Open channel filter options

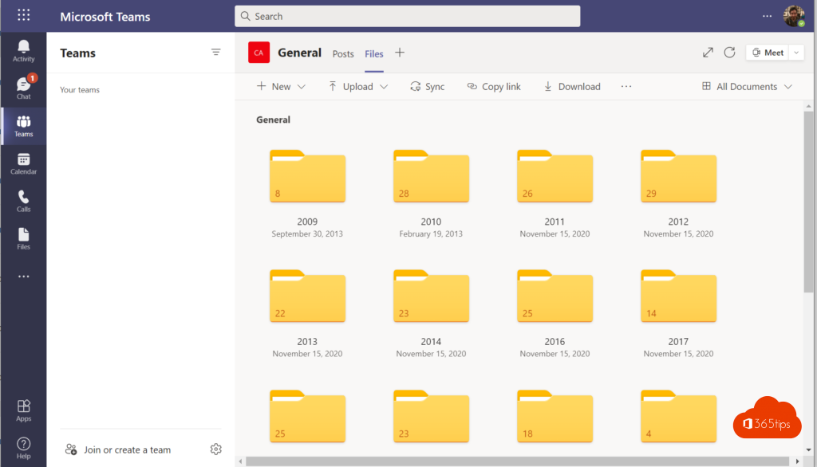(x=215, y=52)
